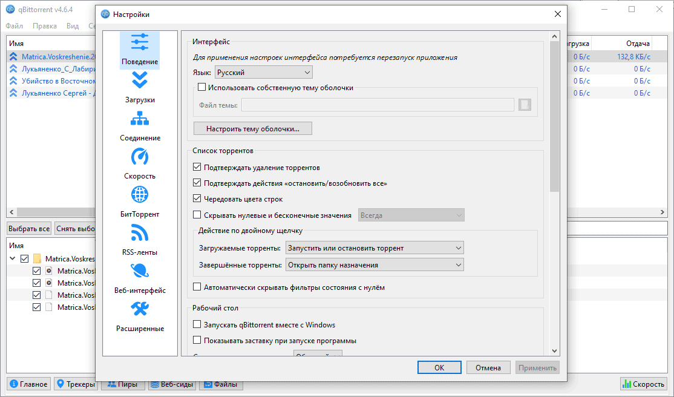This screenshot has width=674, height=397.
Task: Disable confirmation for «остановить/возобновить все» actions
Action: click(197, 183)
